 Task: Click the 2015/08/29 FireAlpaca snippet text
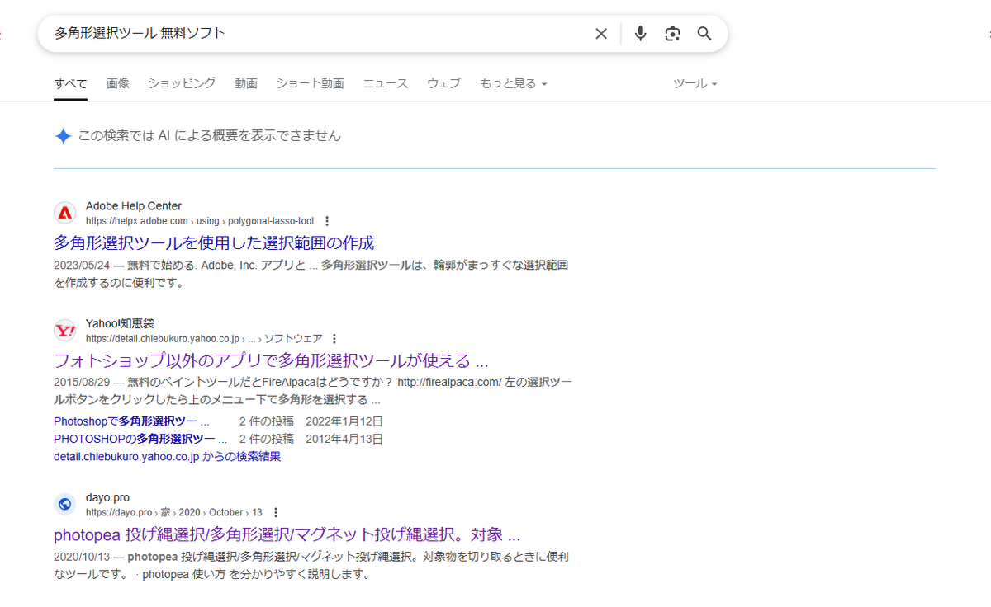click(313, 392)
